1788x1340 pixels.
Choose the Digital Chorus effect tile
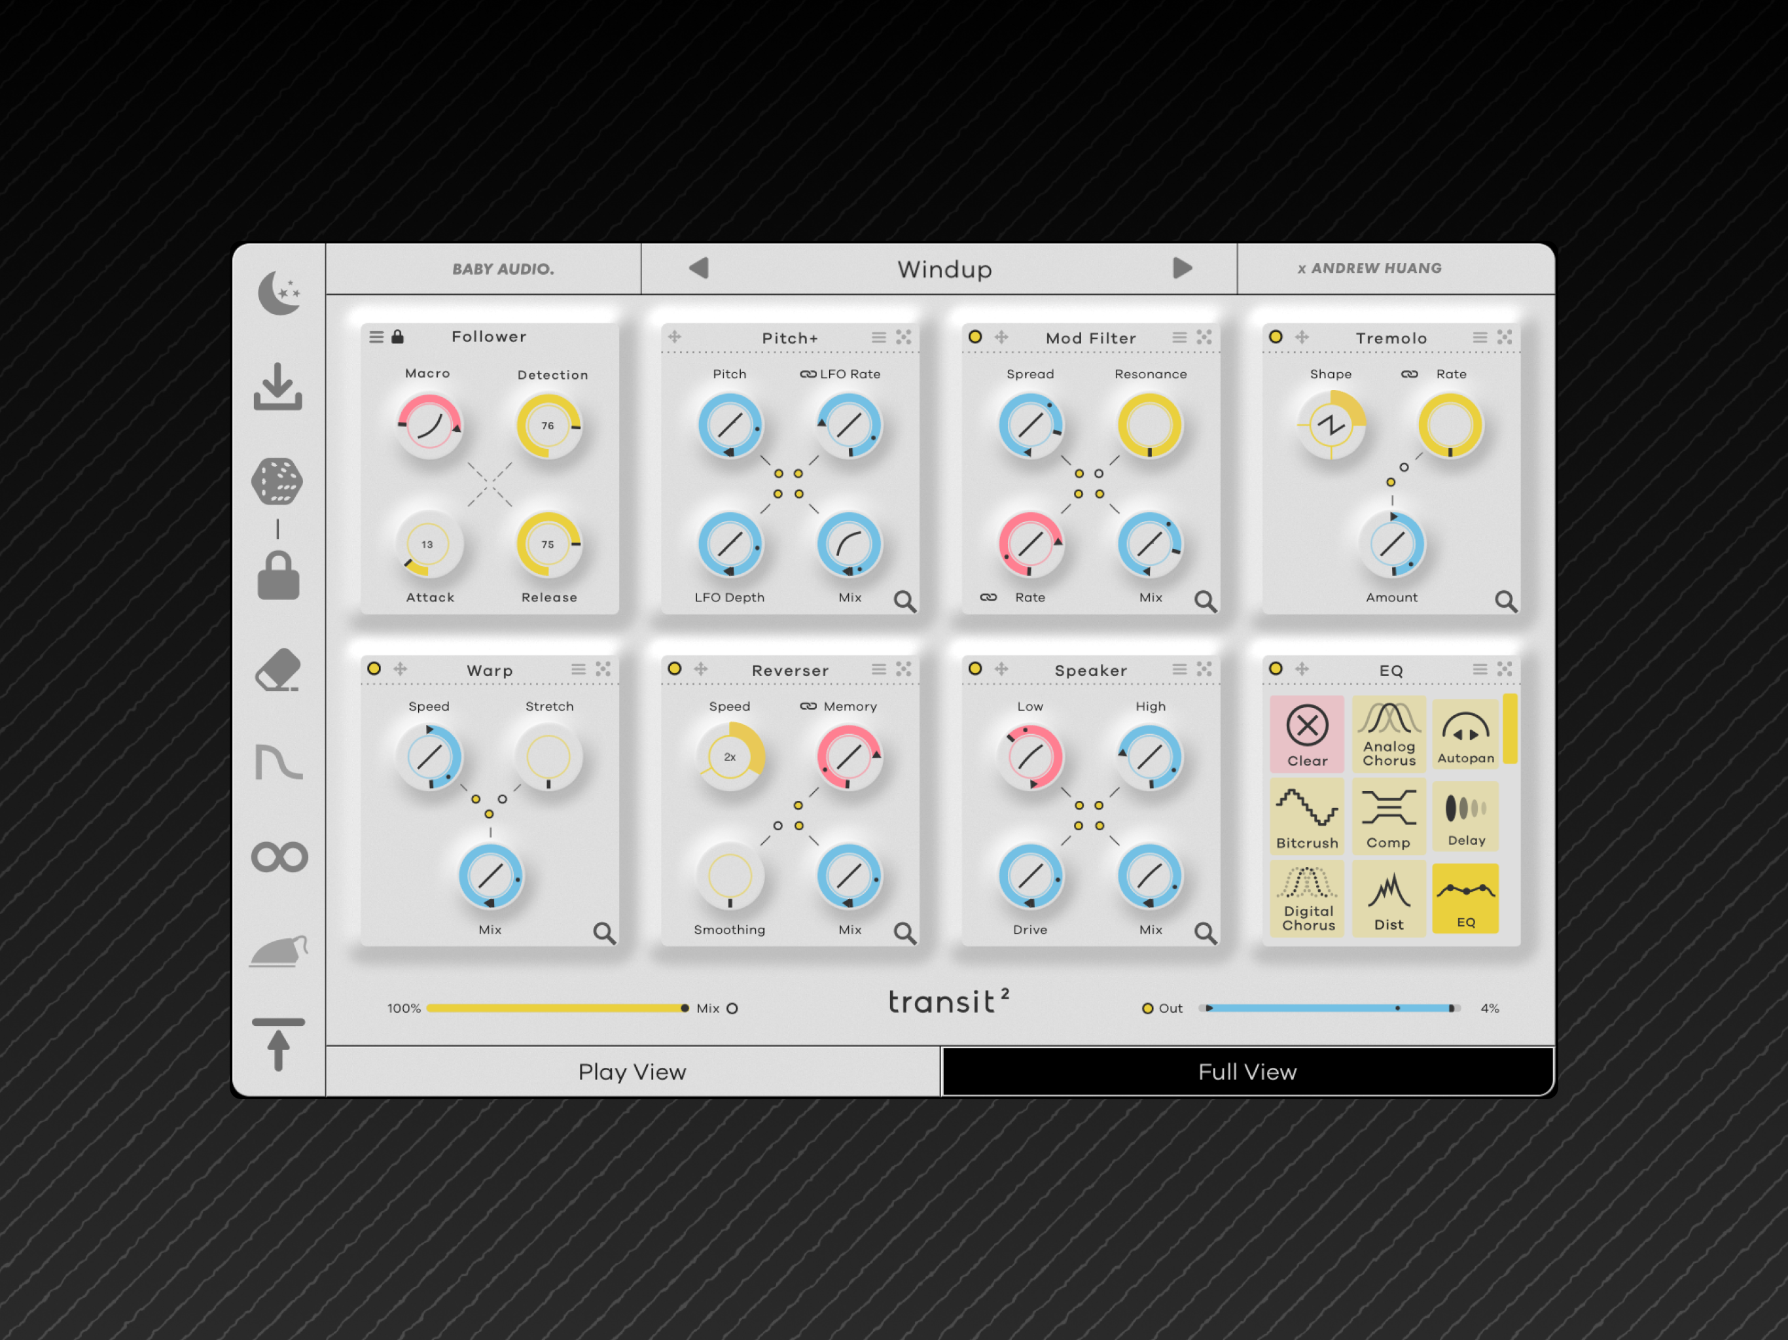point(1307,899)
